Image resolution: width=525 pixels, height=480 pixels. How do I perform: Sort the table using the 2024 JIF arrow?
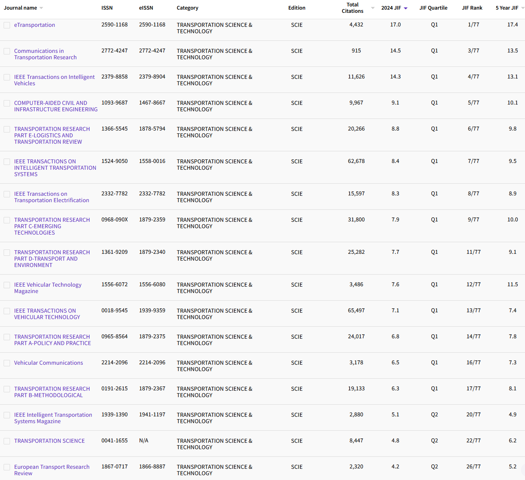coord(405,8)
